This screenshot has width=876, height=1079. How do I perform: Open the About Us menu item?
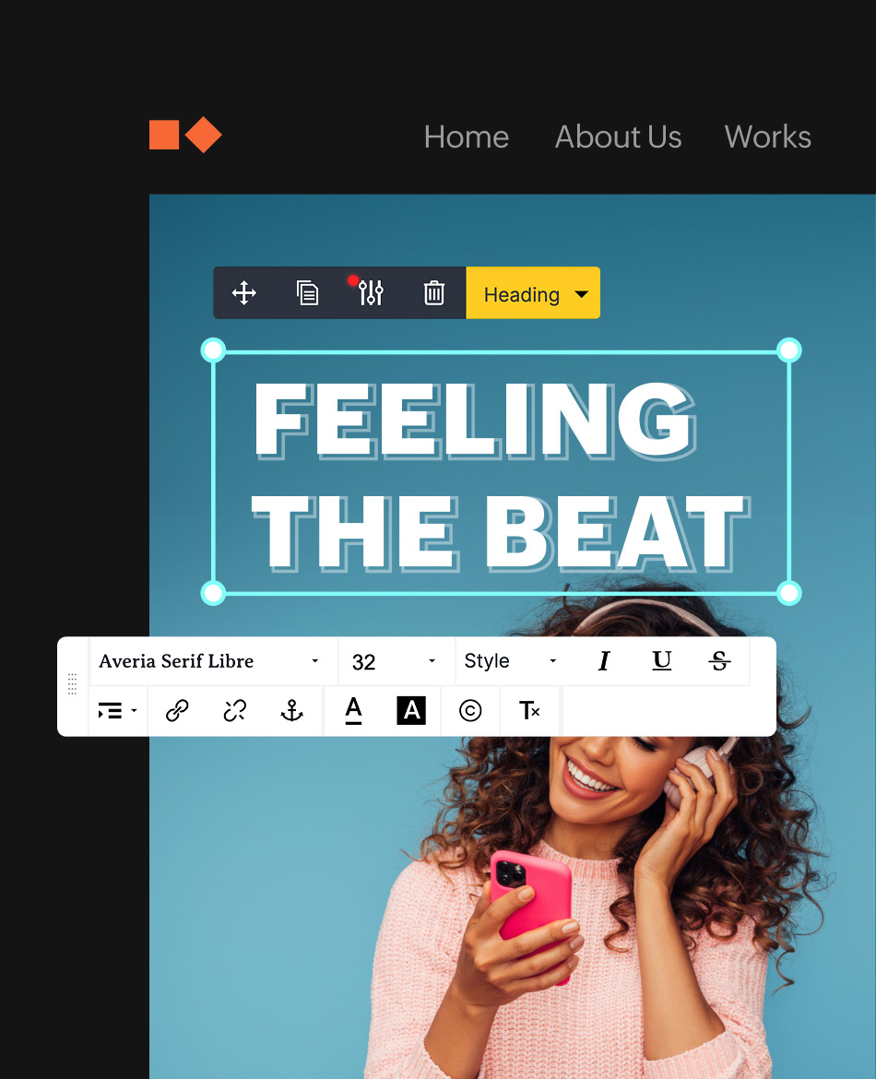(x=618, y=136)
